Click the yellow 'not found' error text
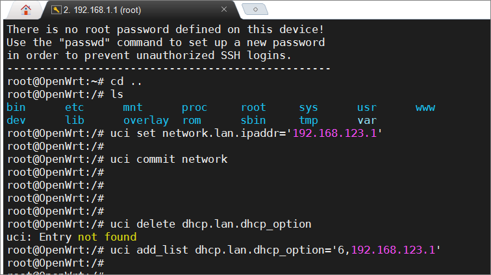The width and height of the screenshot is (491, 275). pyautogui.click(x=107, y=237)
